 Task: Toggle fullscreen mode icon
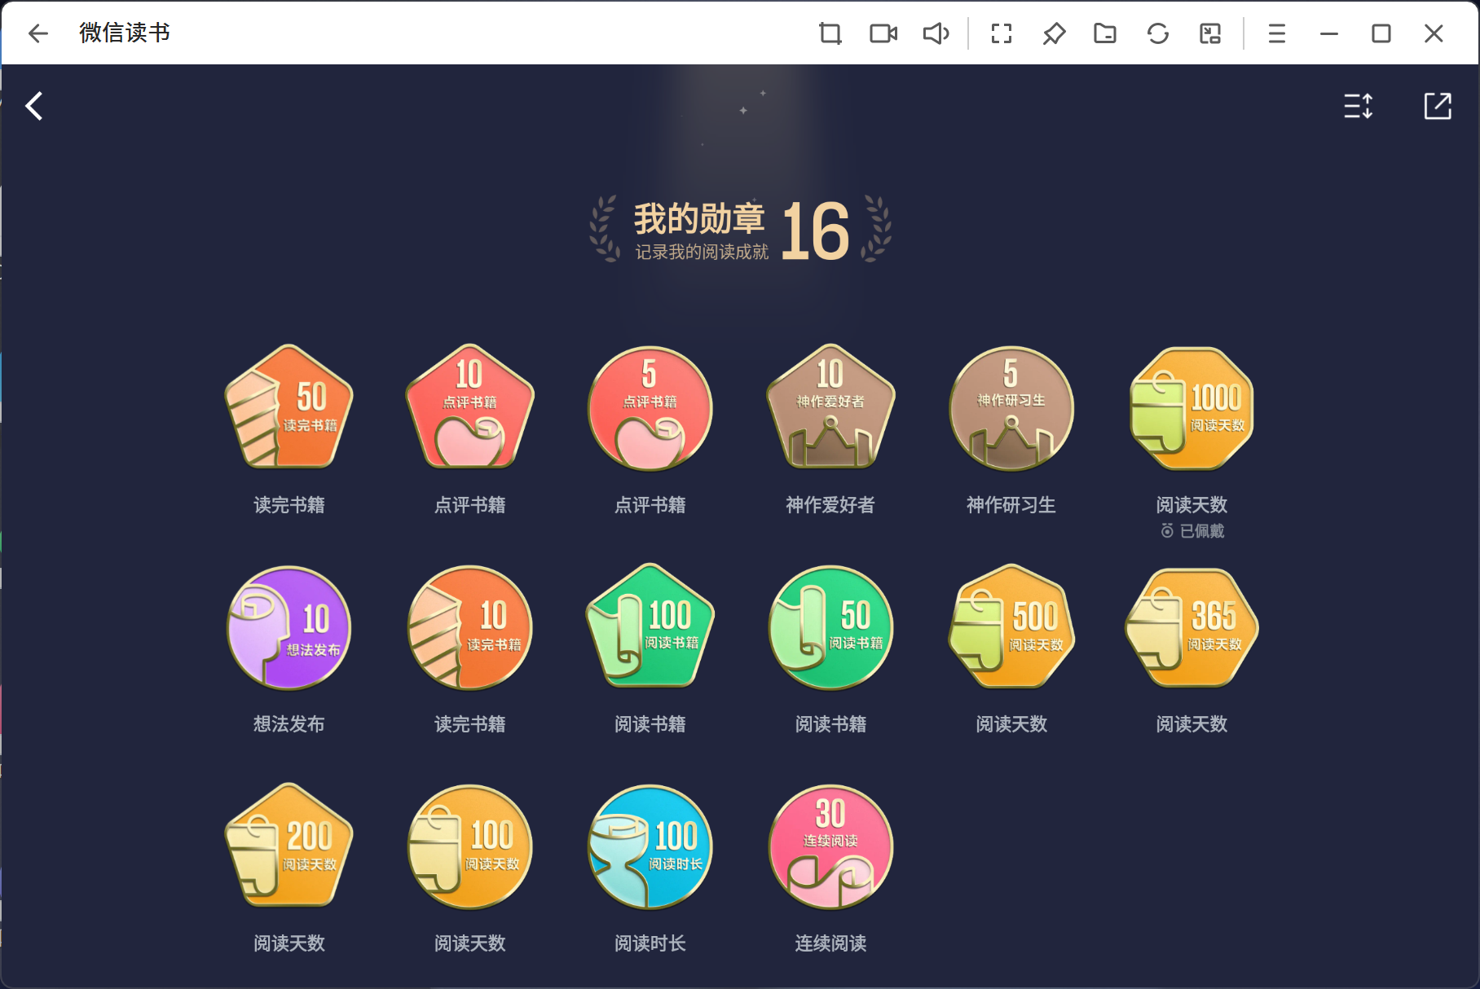[x=1001, y=33]
